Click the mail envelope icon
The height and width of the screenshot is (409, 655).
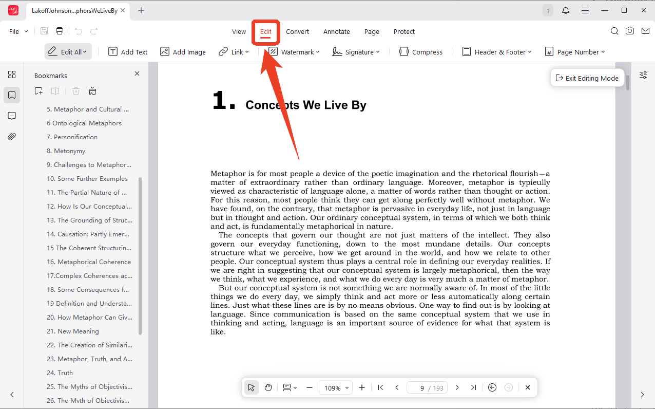[645, 31]
